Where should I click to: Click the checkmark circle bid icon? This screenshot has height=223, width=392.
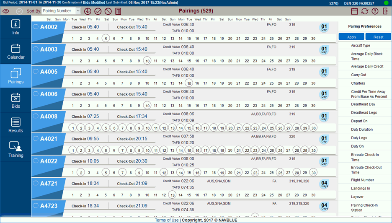[x=98, y=11]
